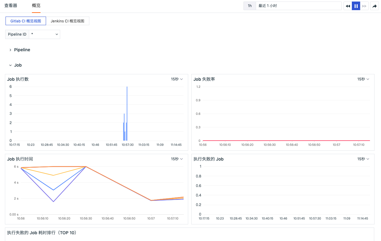The height and width of the screenshot is (241, 381).
Task: Collapse the Job section chevron
Action: [10, 65]
